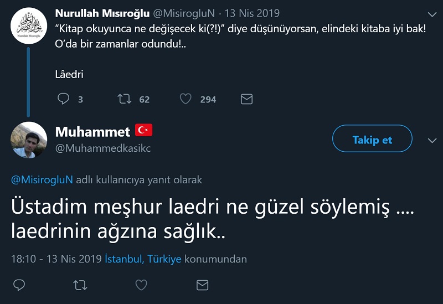Image resolution: width=443 pixels, height=304 pixels.
Task: Open @MisirogluN mention link in reply
Action: point(42,179)
